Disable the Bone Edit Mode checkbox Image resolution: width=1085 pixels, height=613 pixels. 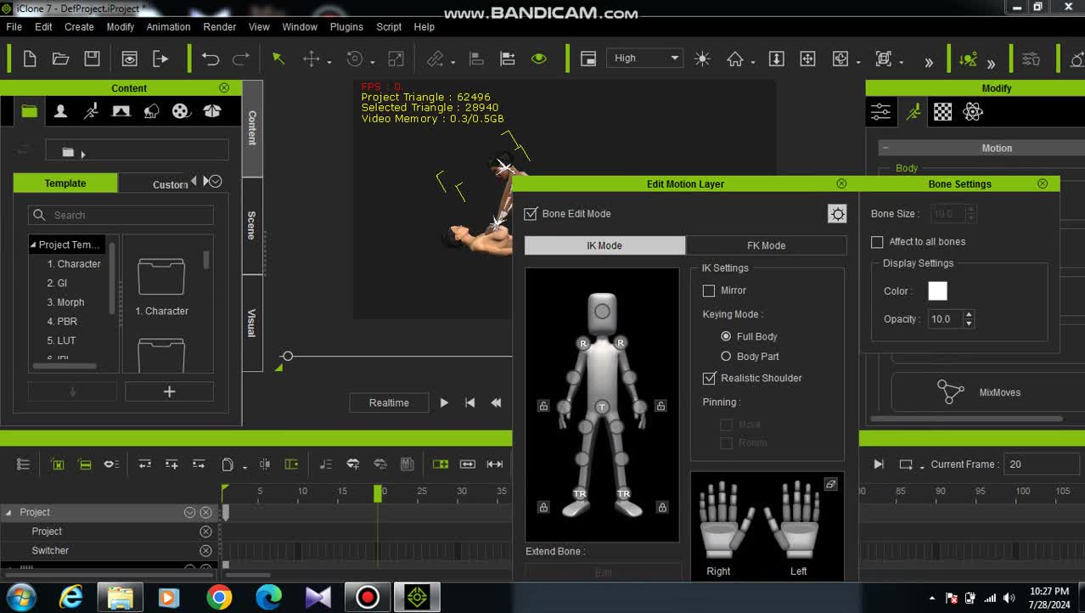click(x=531, y=214)
